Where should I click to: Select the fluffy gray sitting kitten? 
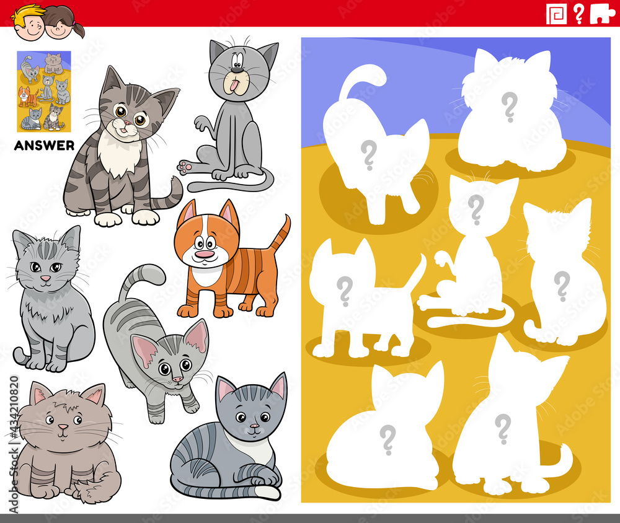point(51,299)
